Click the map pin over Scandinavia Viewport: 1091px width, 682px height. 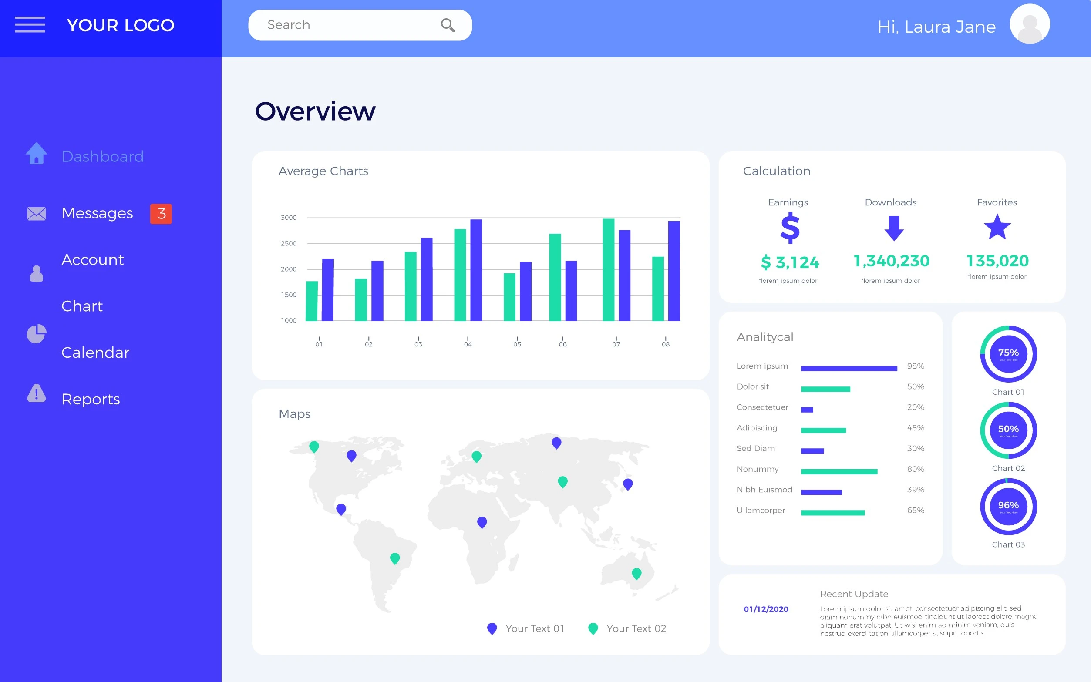click(476, 457)
